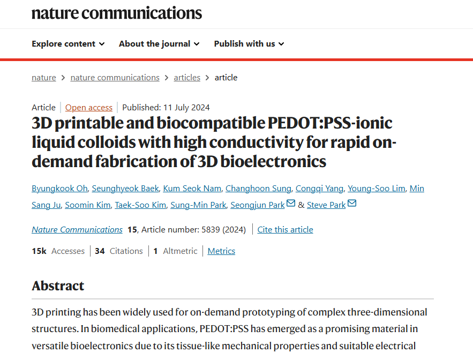Click the email icon next to Seongjun Park
This screenshot has width=473, height=353.
tap(291, 204)
